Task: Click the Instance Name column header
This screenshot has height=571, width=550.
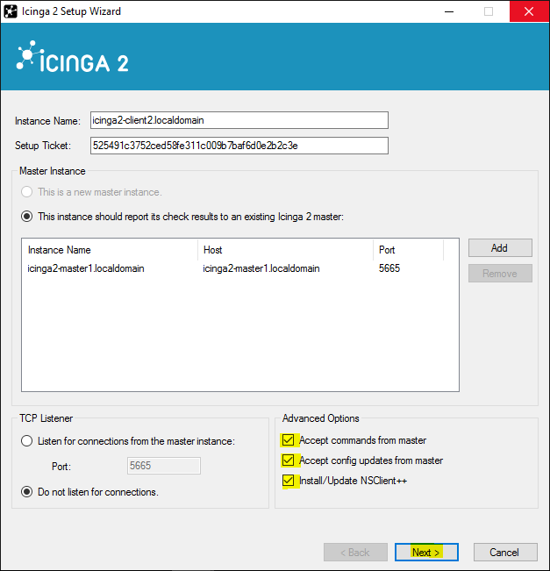Action: 110,250
